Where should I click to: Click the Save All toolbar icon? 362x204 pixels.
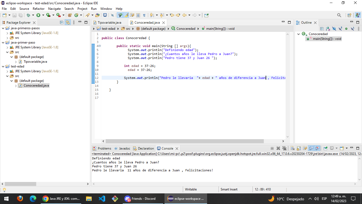click(20, 15)
